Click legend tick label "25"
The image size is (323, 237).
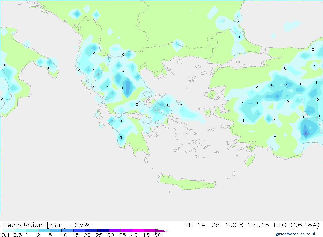point(99,235)
